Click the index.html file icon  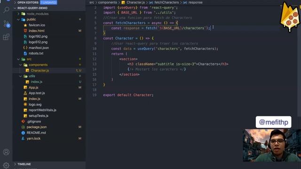[x=25, y=31]
